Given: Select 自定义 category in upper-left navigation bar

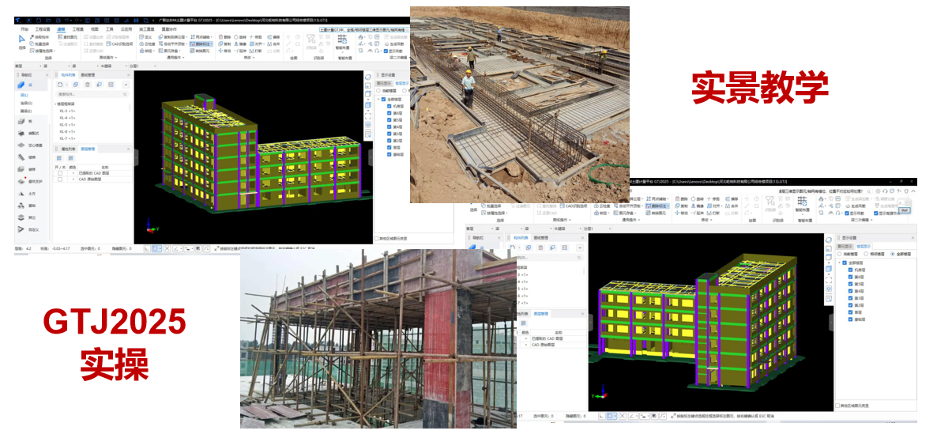Looking at the screenshot, I should pos(30,229).
